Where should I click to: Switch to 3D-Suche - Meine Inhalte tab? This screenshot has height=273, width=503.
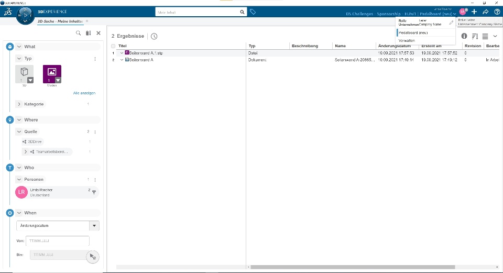[60, 21]
